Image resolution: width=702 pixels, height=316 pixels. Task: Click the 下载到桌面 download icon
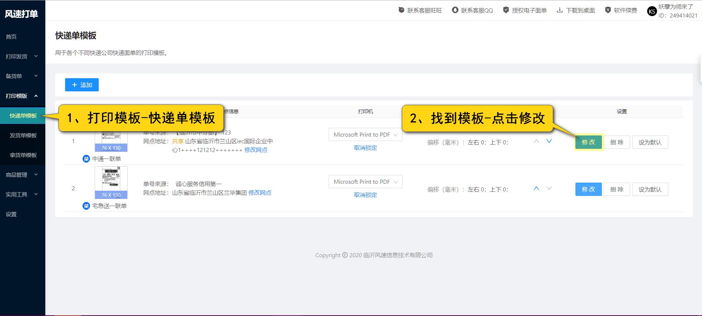tap(560, 10)
